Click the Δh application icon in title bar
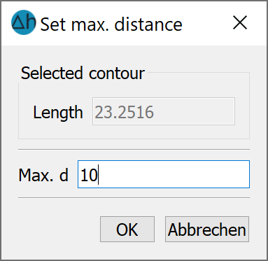 24,22
